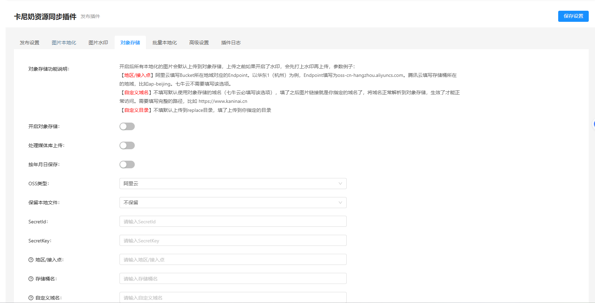Screen dimensions: 595x303
Task: Expand the 保留本地文件 dropdown
Action: pos(233,203)
